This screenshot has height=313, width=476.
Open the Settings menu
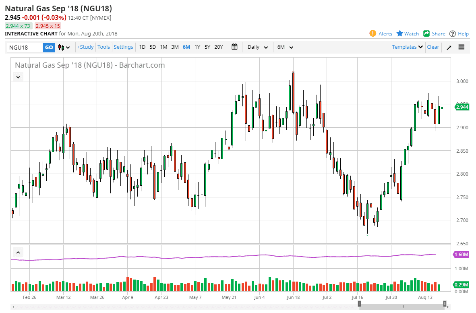(x=123, y=47)
